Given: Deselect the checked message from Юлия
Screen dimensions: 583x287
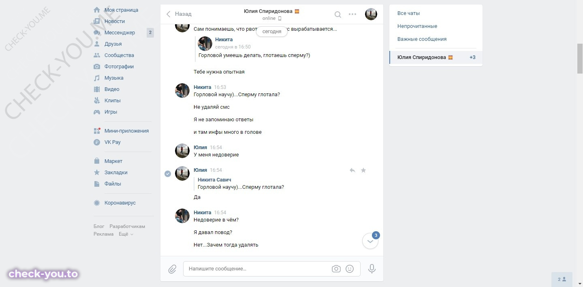Looking at the screenshot, I should point(168,174).
